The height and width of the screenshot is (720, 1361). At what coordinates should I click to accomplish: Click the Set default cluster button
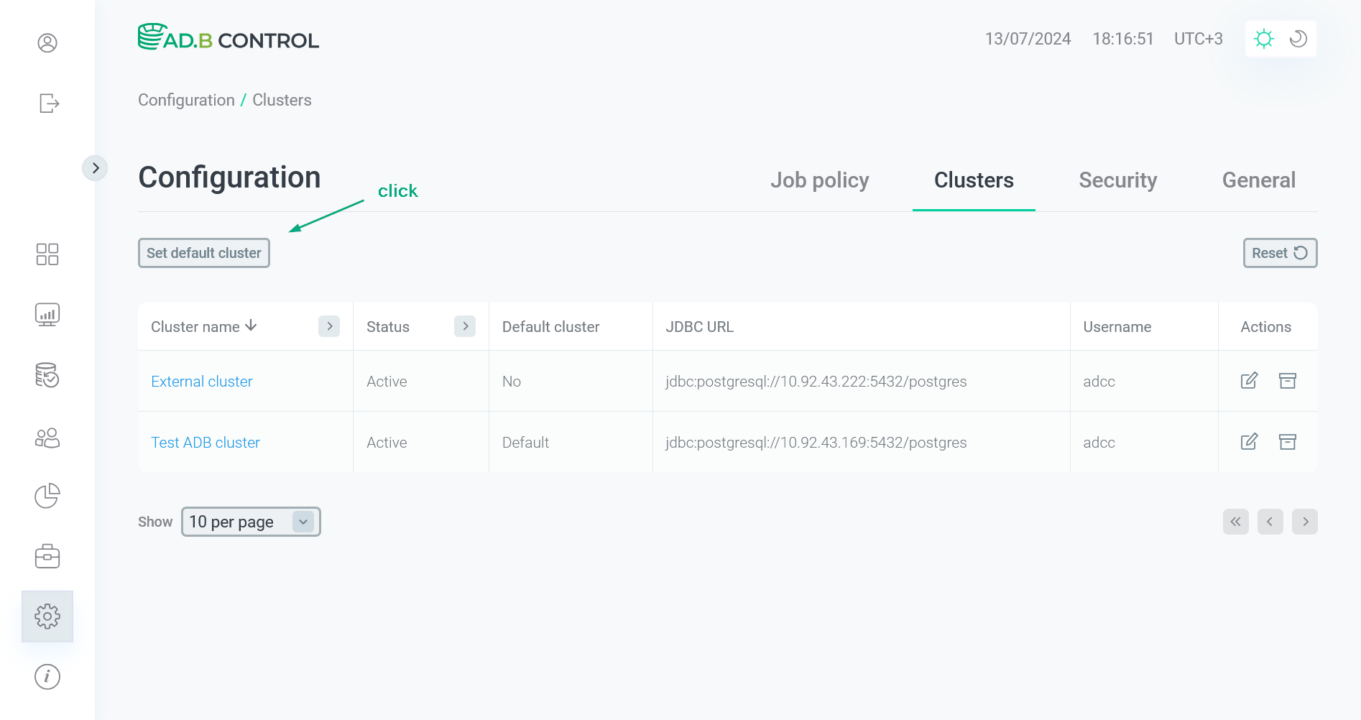[x=203, y=253]
